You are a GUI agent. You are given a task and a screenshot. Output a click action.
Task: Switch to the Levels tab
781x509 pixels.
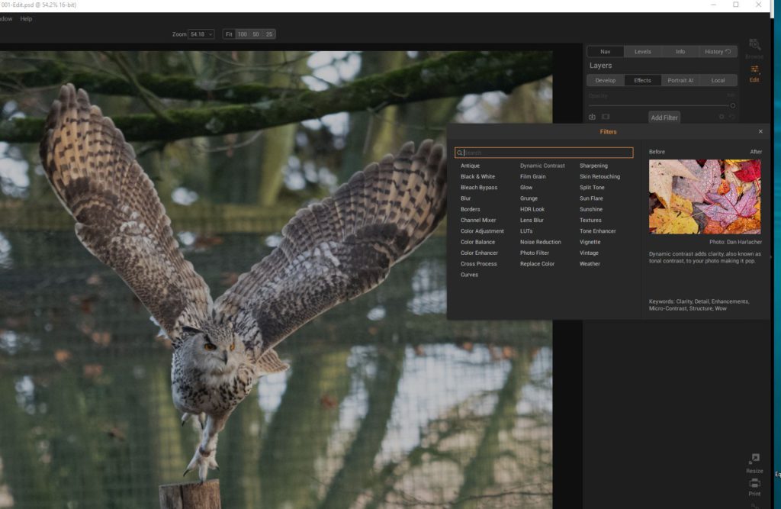(642, 51)
